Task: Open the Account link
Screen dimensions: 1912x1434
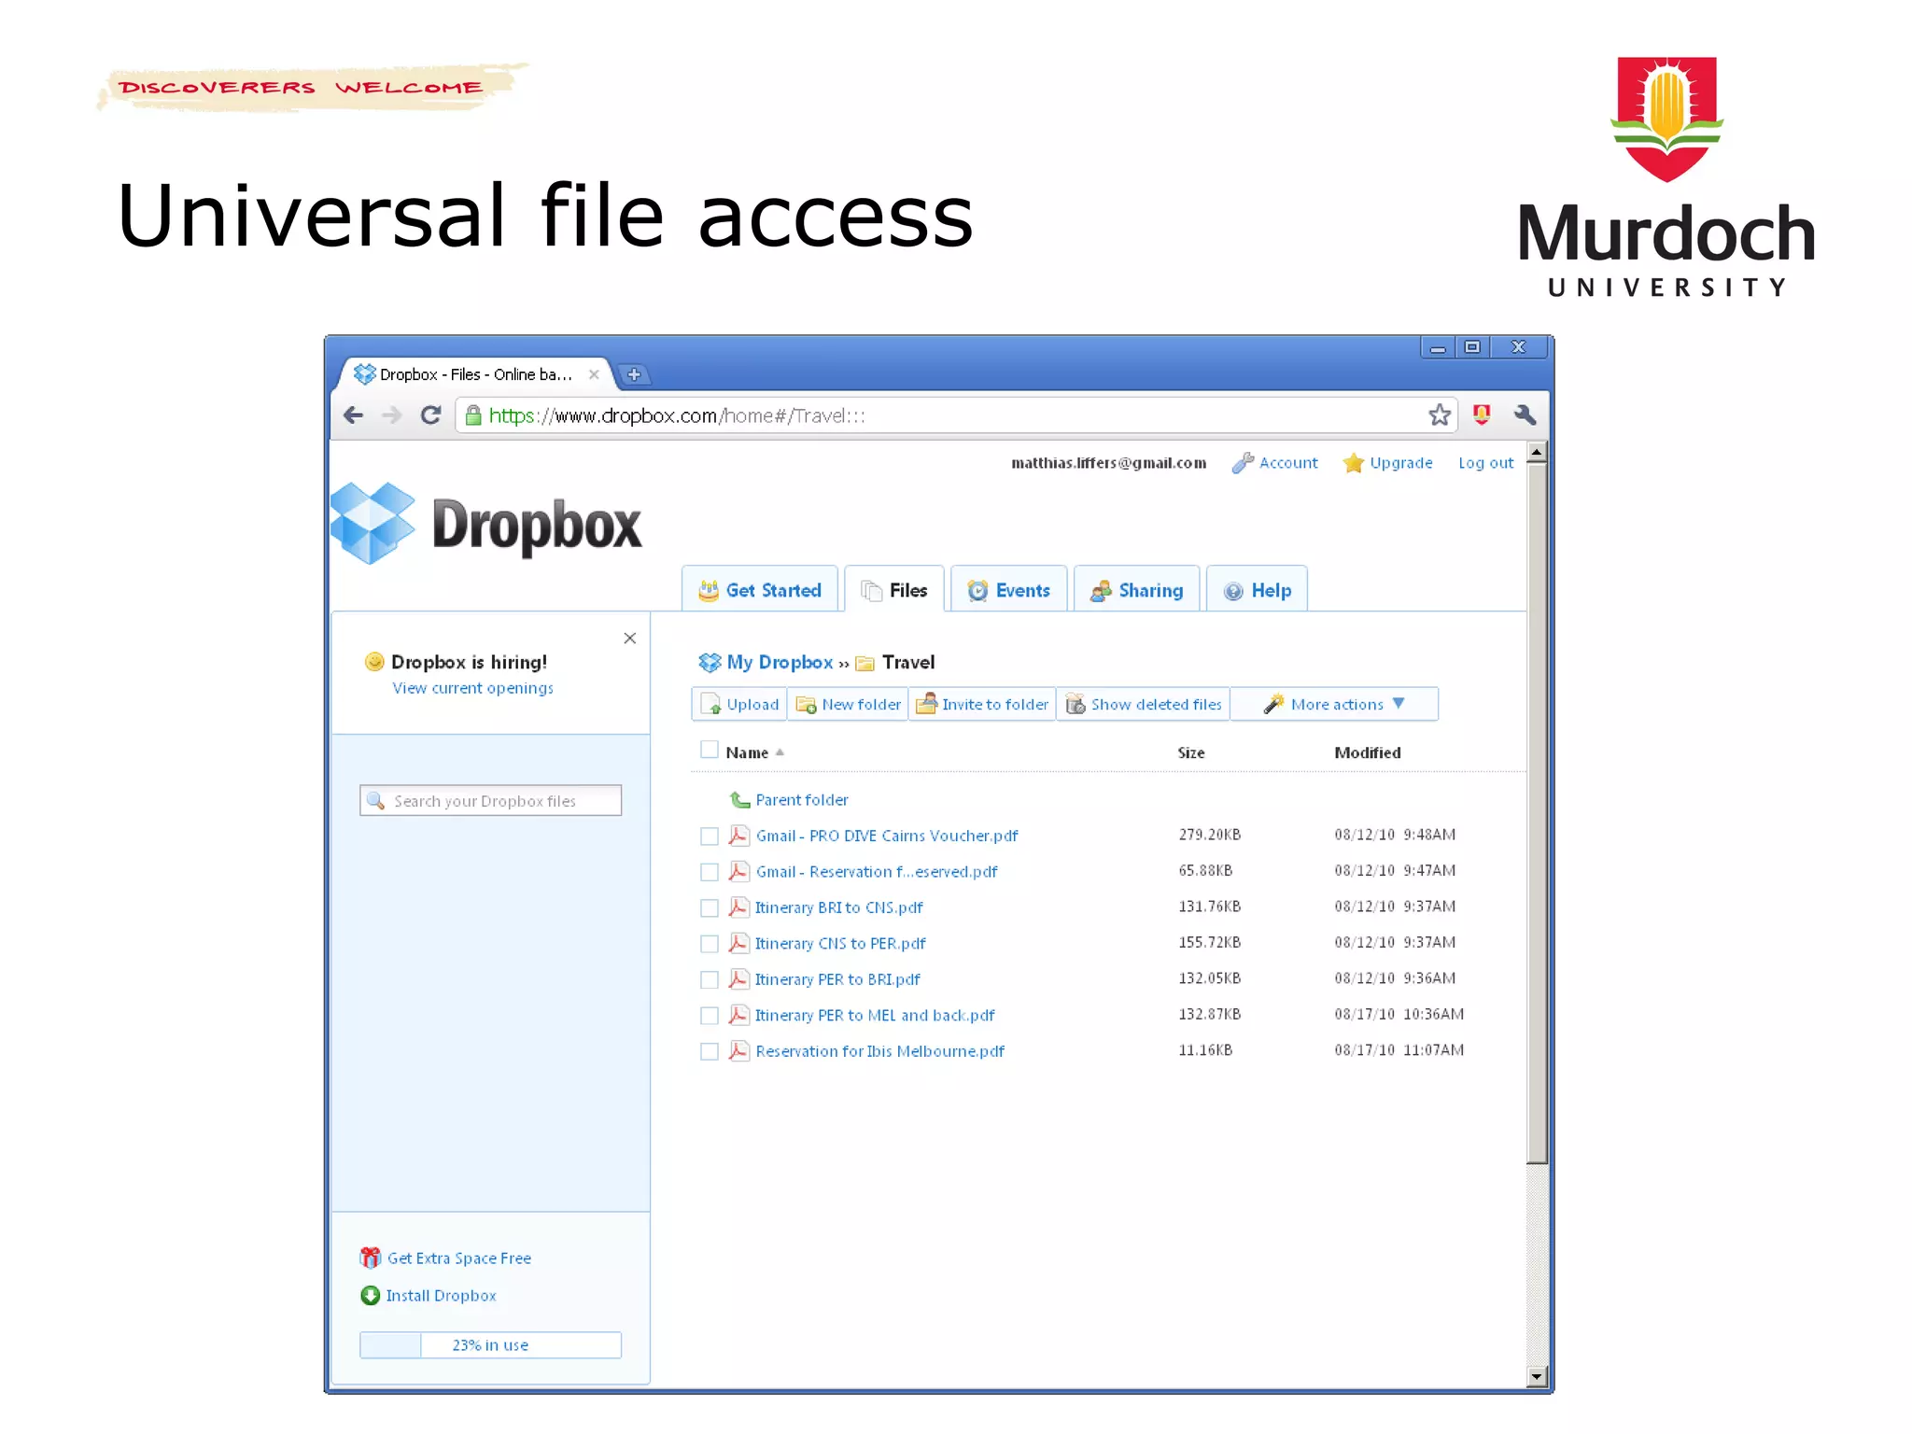Action: click(x=1288, y=463)
